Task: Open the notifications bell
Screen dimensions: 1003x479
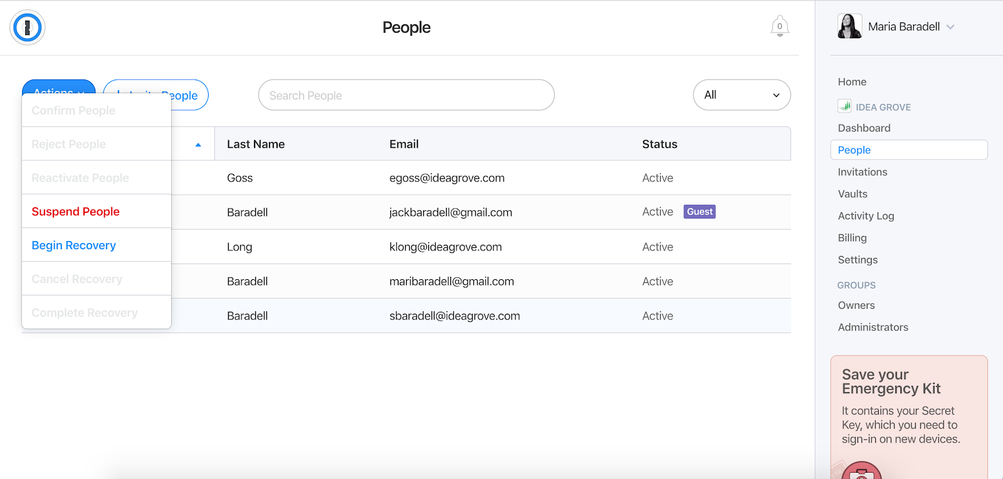Action: (x=779, y=26)
